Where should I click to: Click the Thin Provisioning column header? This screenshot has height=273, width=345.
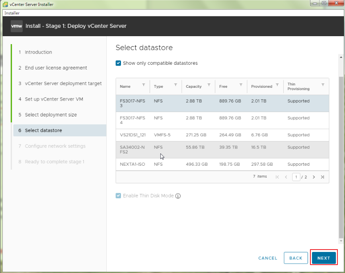pyautogui.click(x=298, y=86)
